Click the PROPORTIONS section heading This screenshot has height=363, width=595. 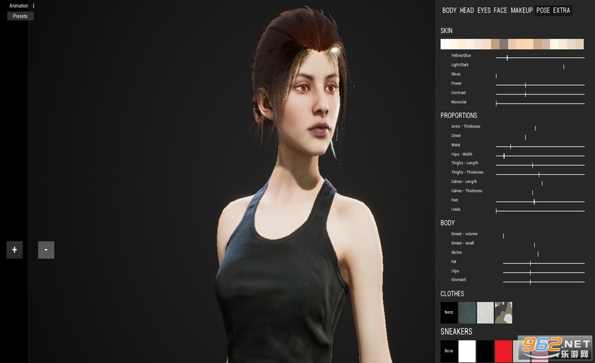[459, 116]
